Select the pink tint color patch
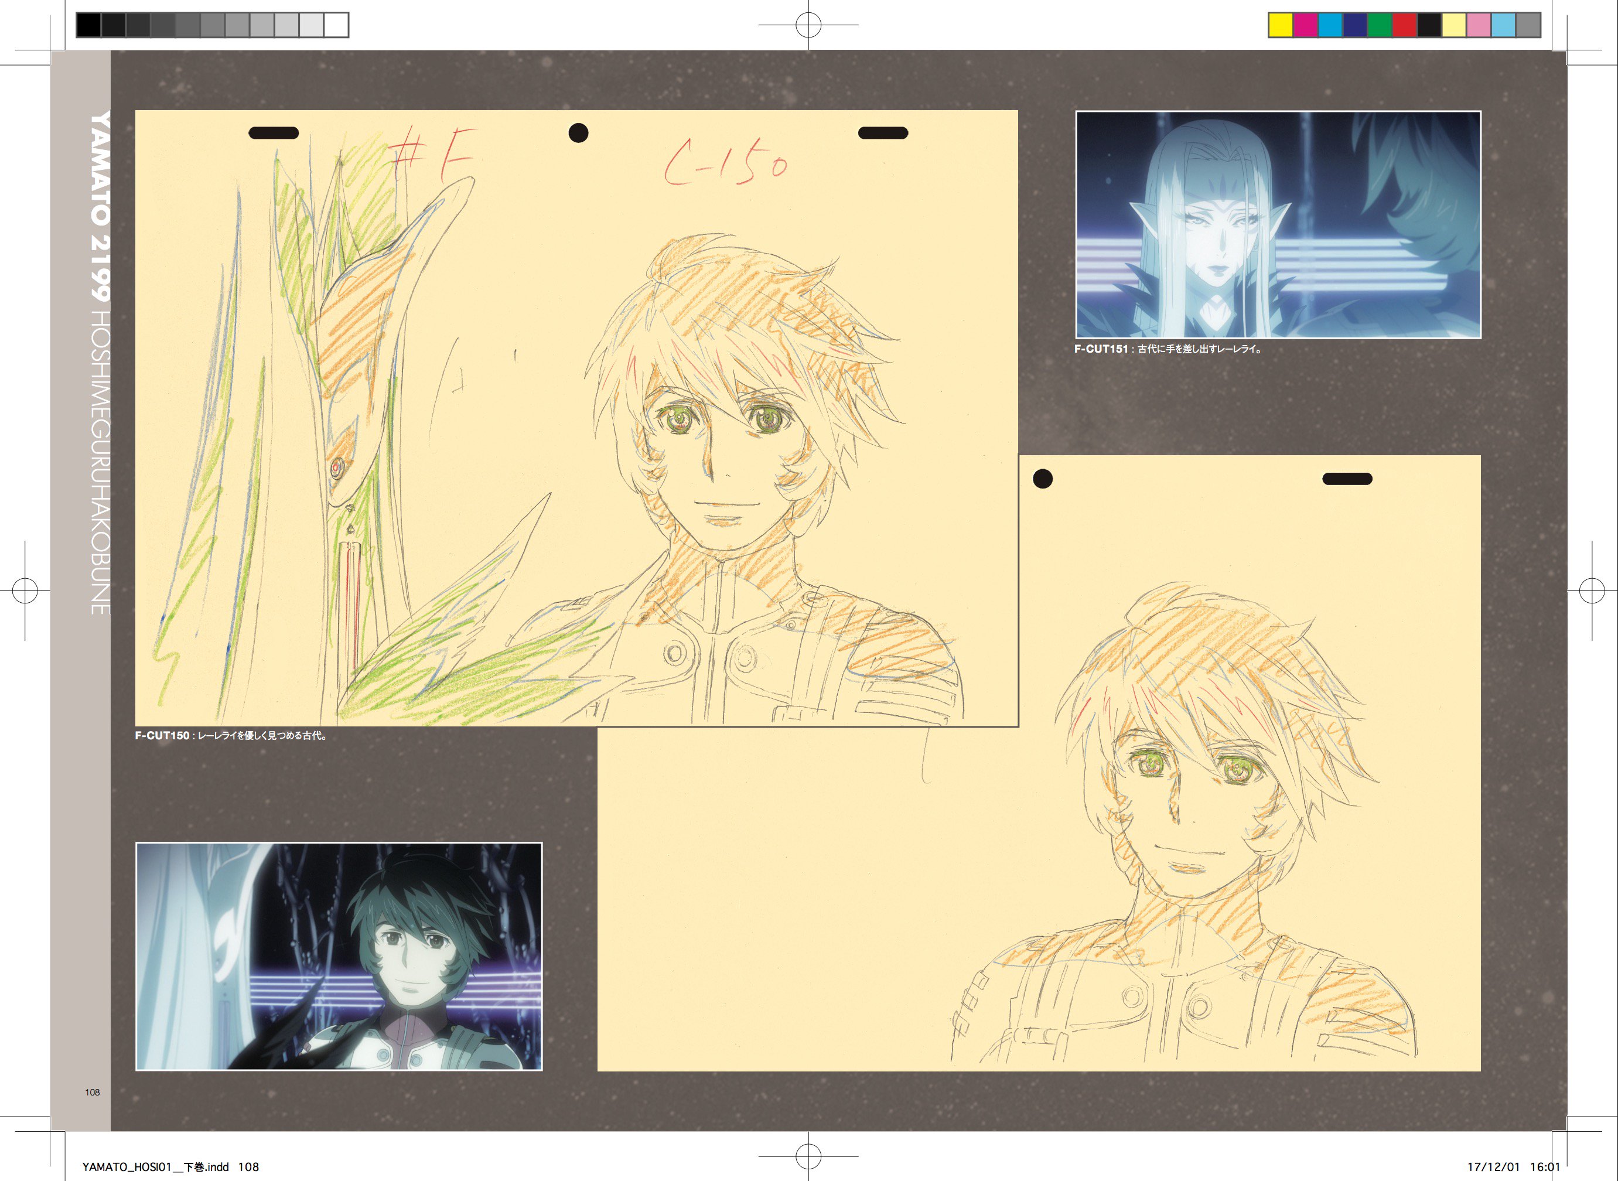 coord(1479,25)
